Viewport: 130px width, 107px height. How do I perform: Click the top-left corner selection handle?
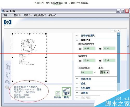[13, 34]
